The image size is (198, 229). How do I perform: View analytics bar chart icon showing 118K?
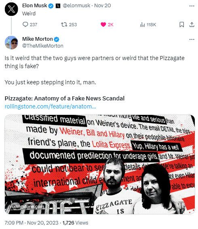click(x=142, y=25)
